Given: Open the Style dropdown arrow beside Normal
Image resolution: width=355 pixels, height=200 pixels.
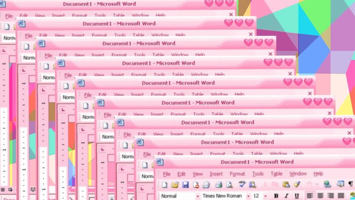Looking at the screenshot, I should (198, 196).
